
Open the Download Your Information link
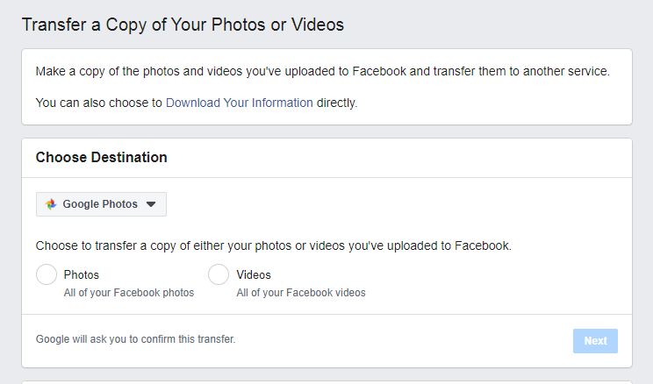tap(240, 103)
